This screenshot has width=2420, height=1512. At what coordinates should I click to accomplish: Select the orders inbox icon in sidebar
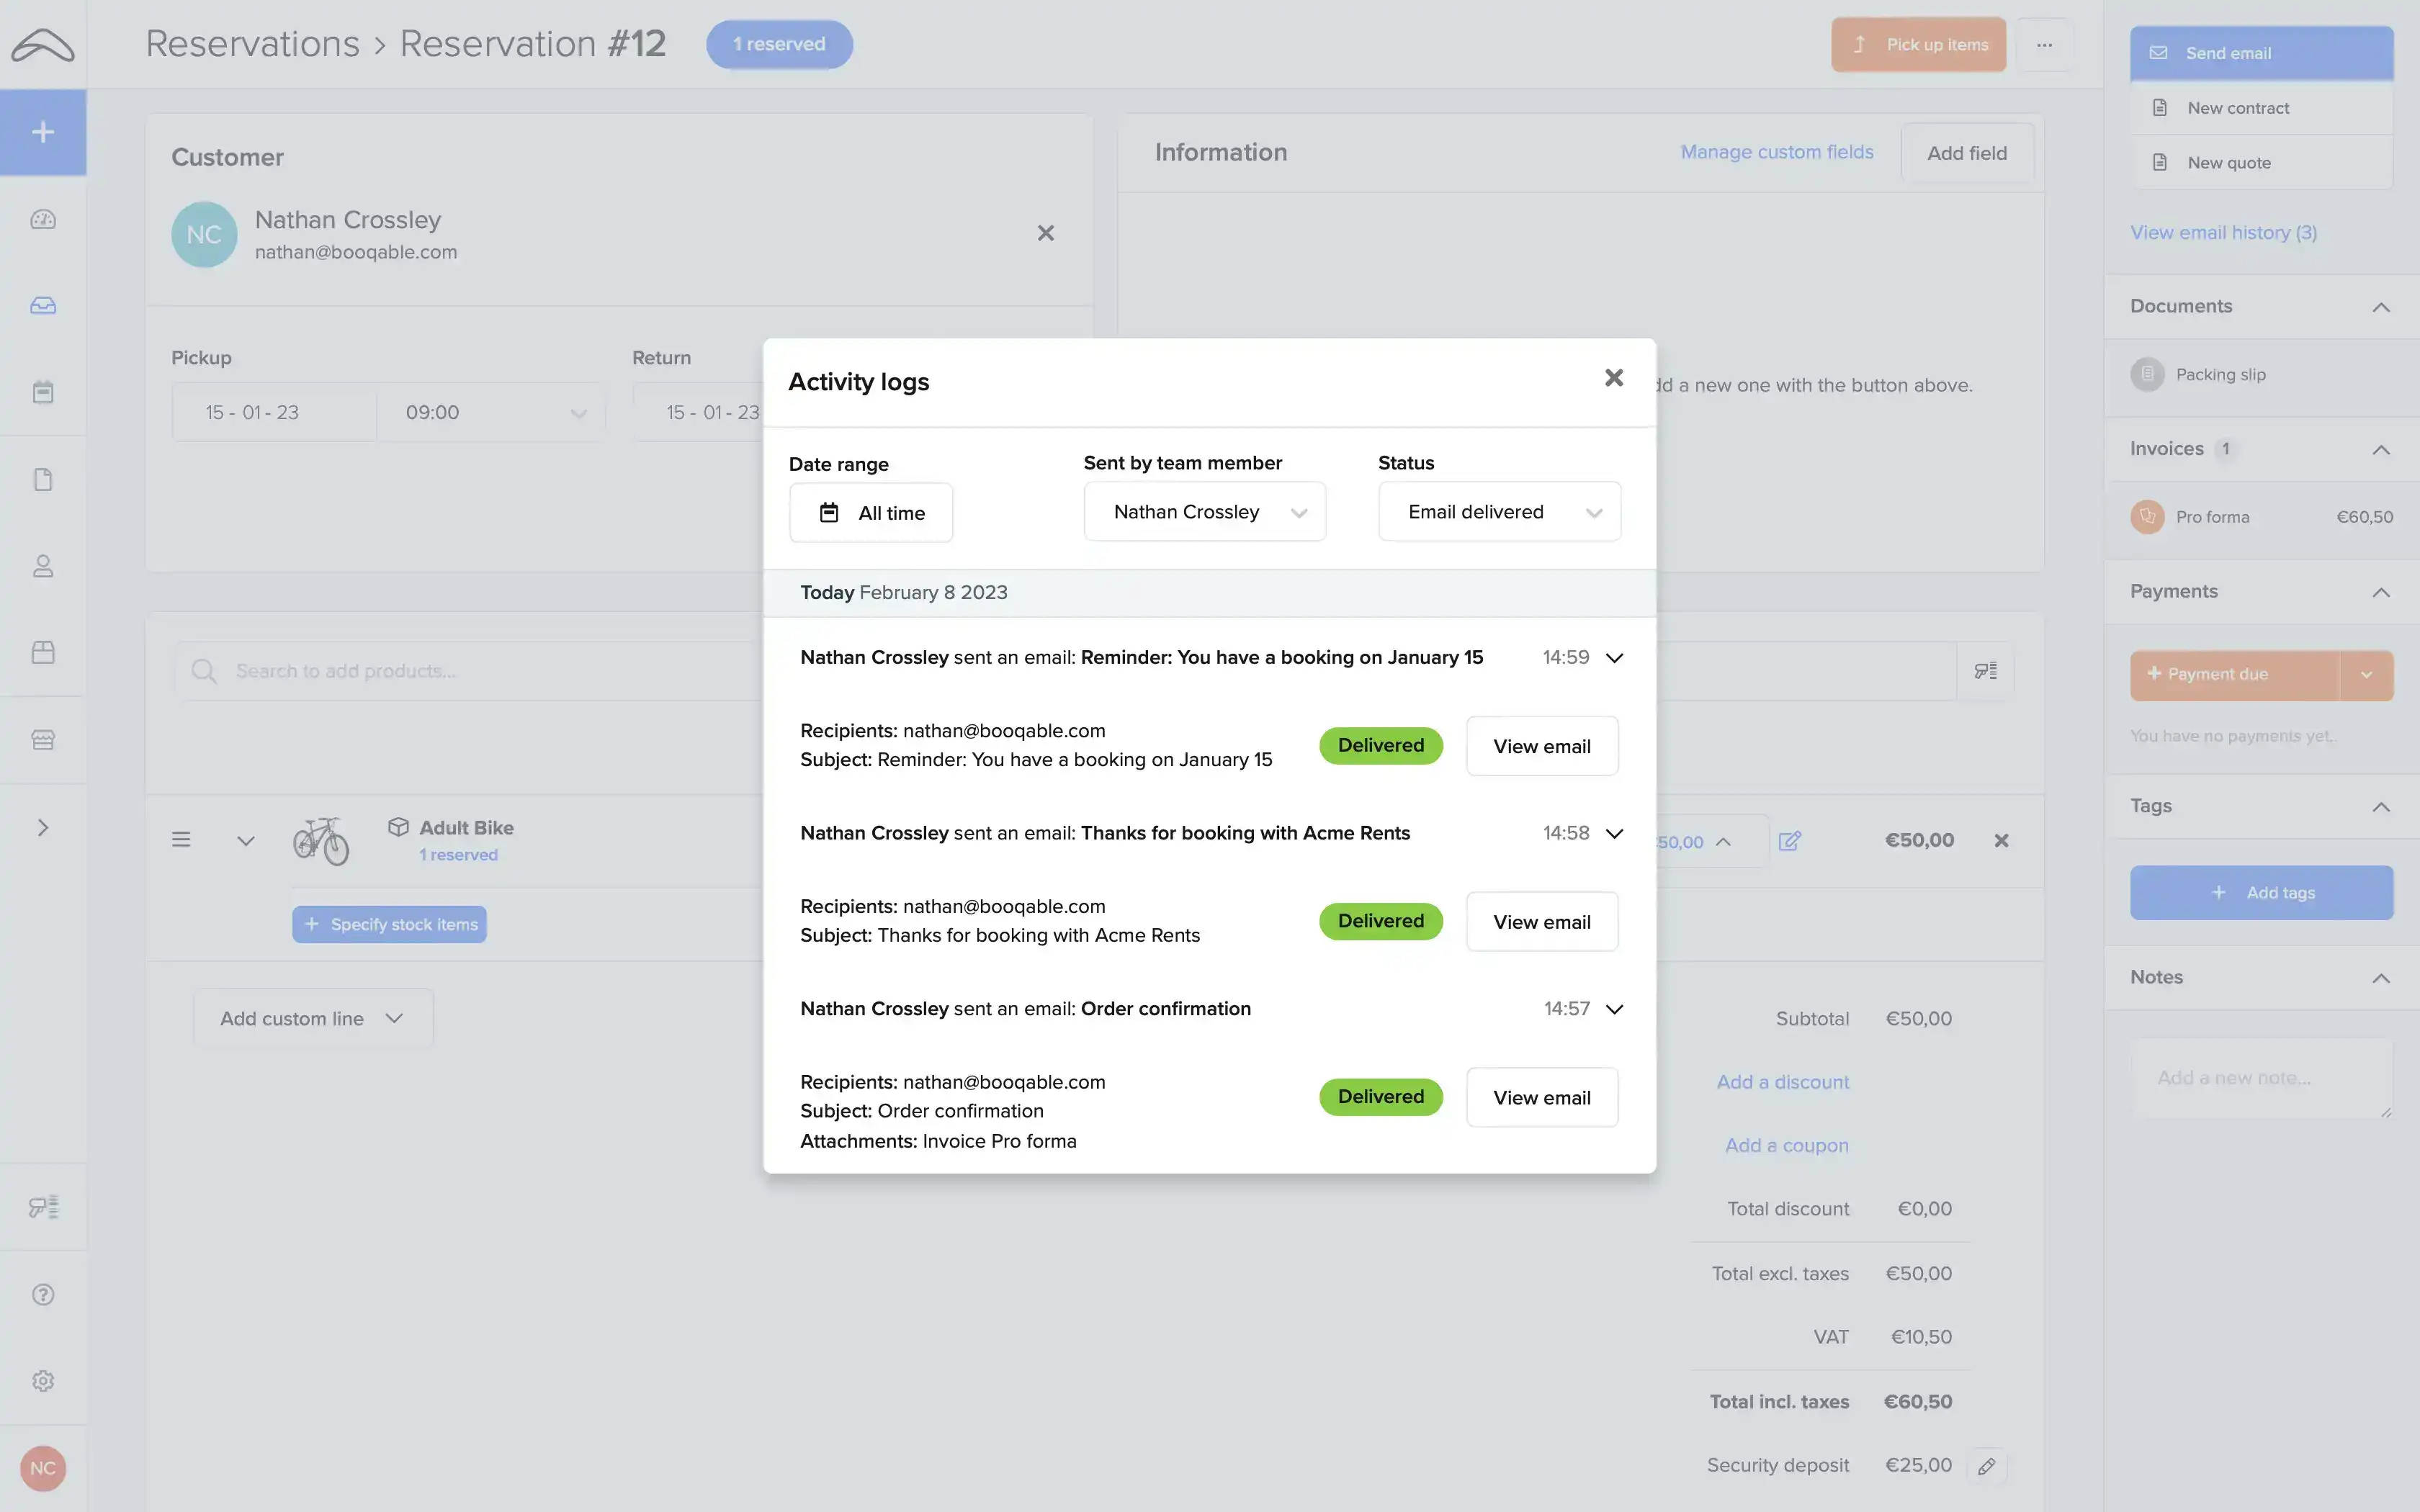[x=44, y=305]
